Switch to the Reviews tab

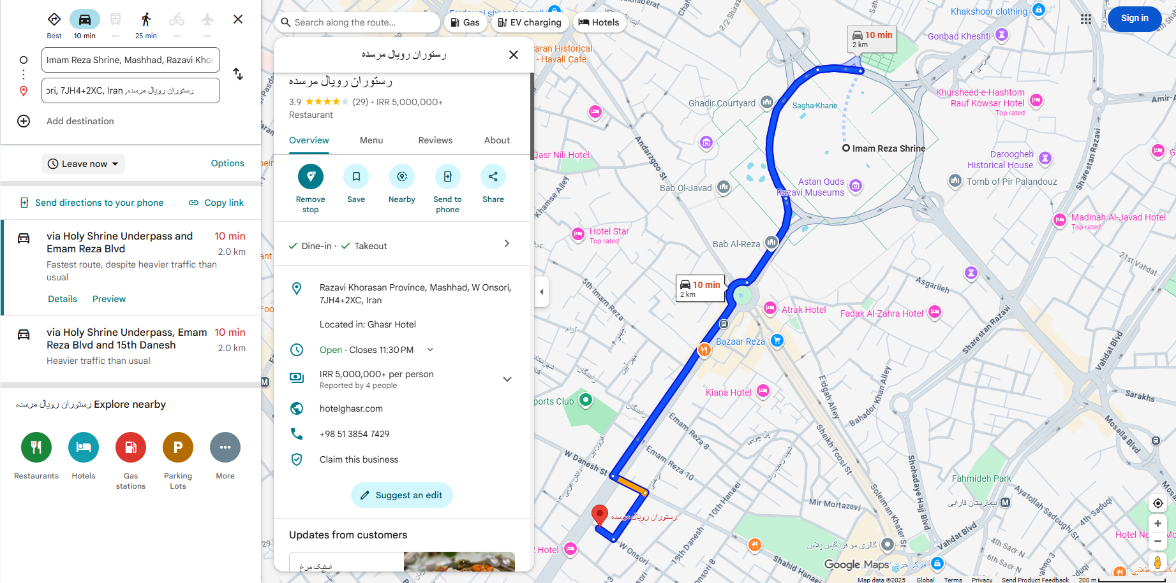click(x=435, y=140)
